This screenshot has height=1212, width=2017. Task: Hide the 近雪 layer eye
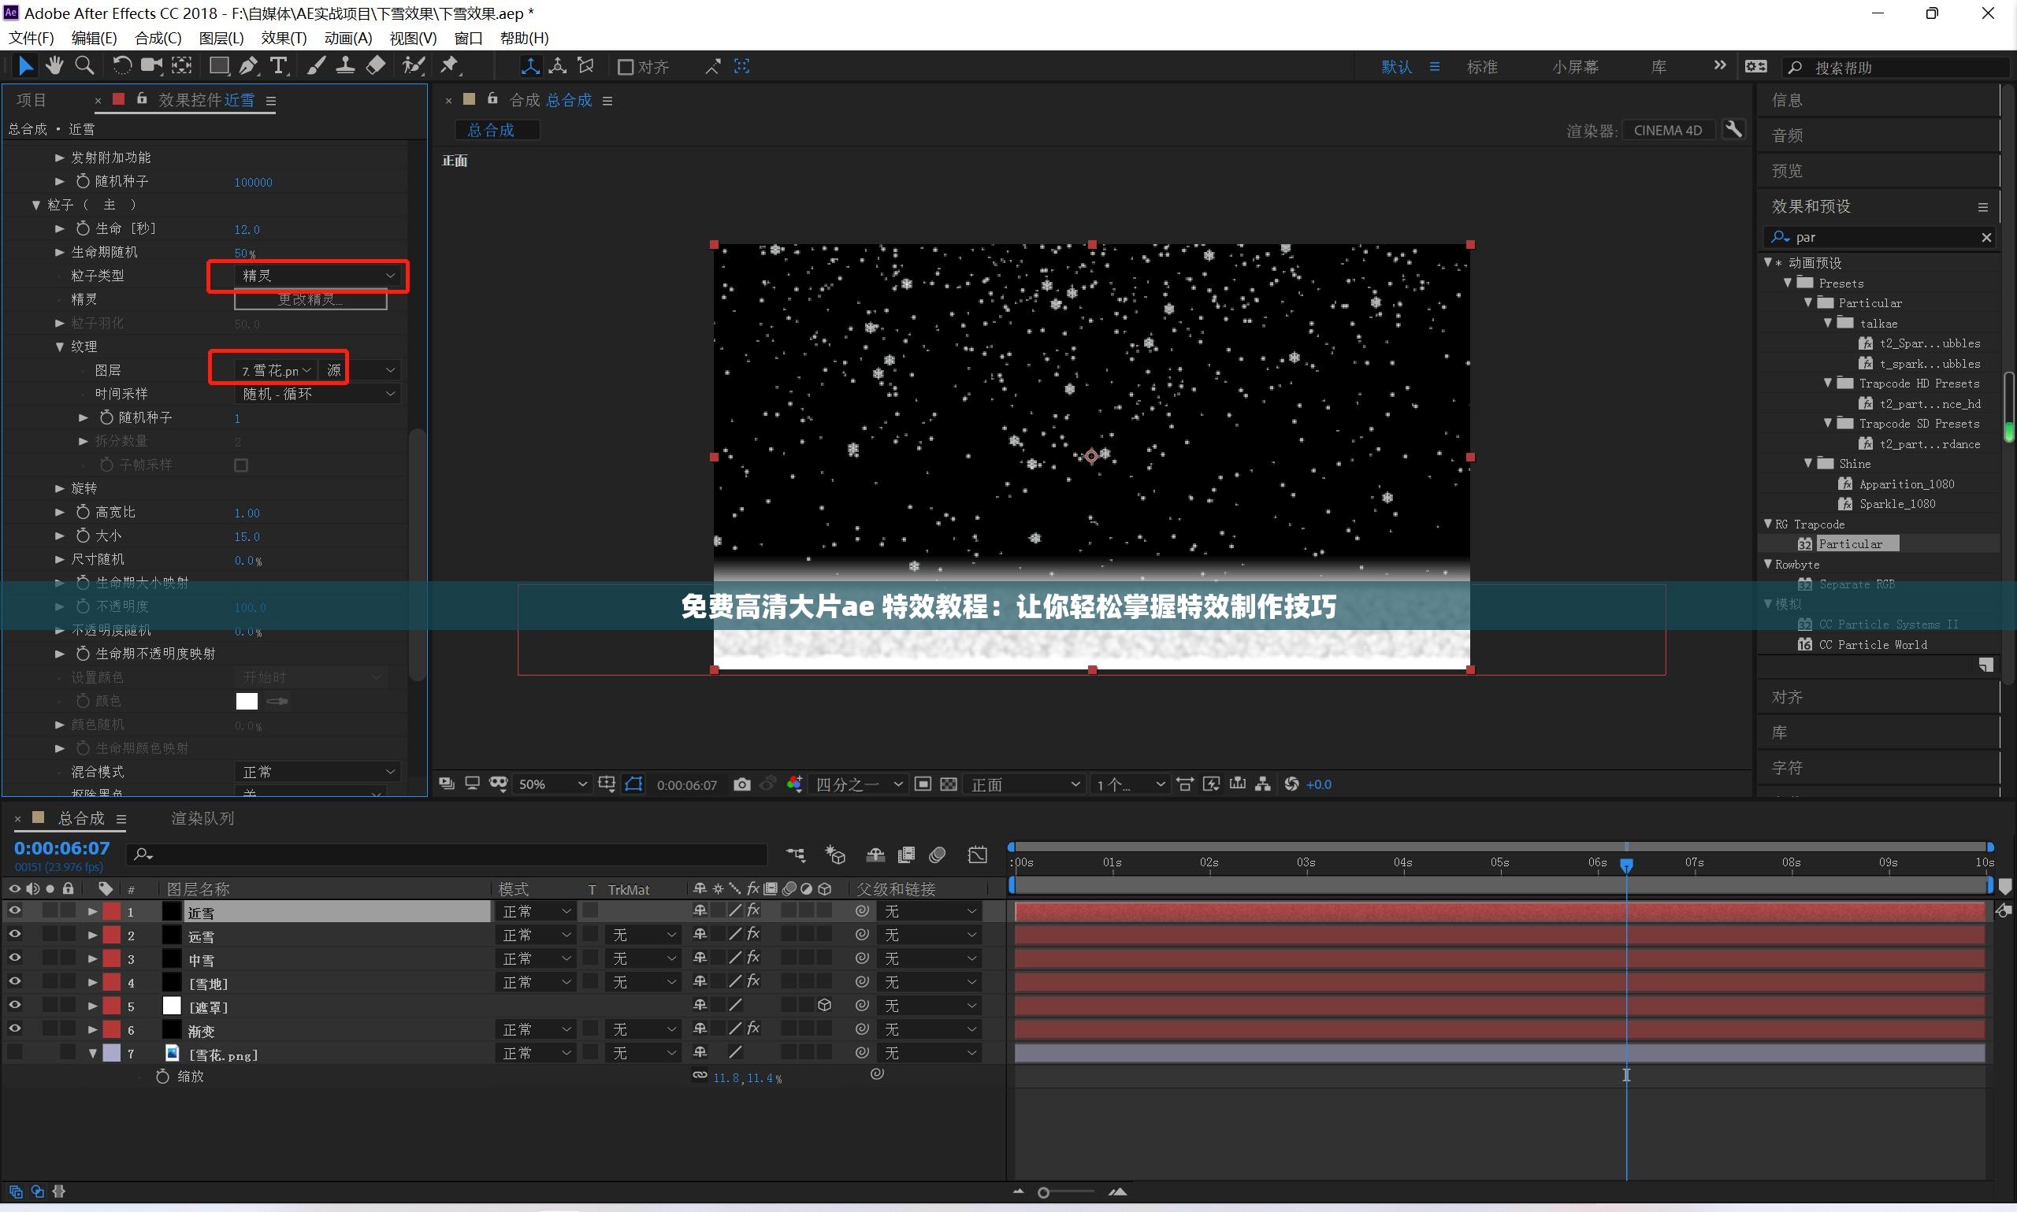(x=15, y=910)
